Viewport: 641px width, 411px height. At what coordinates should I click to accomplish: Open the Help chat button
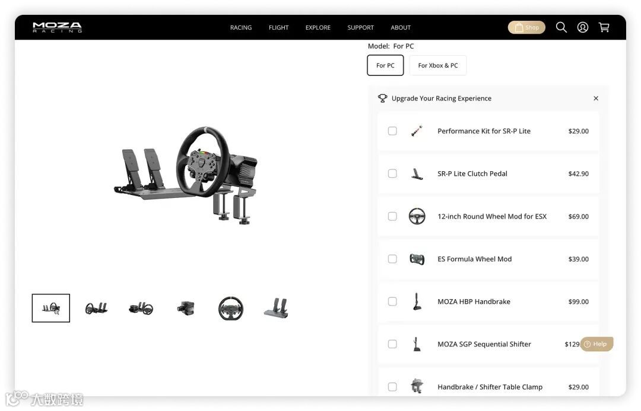596,344
